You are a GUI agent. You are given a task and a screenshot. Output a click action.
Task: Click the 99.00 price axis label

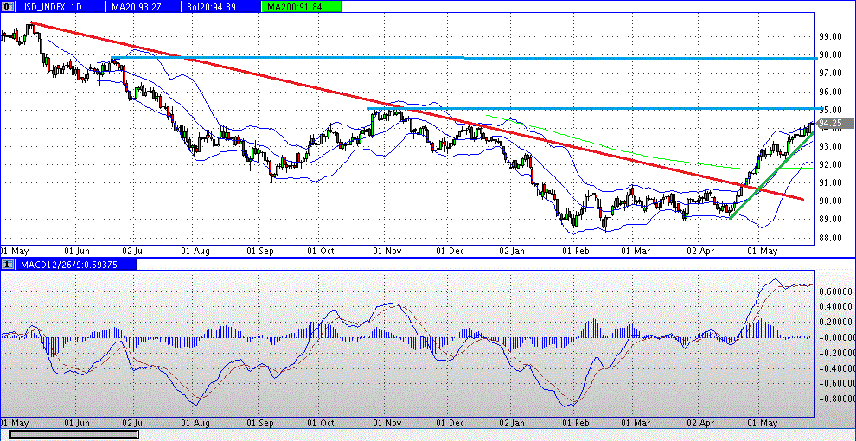pyautogui.click(x=830, y=36)
